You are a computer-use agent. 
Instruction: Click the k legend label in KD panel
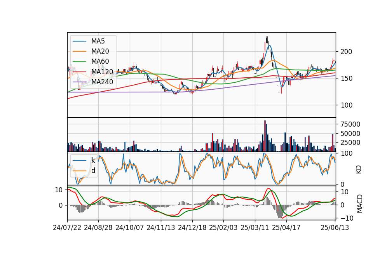[x=93, y=160]
